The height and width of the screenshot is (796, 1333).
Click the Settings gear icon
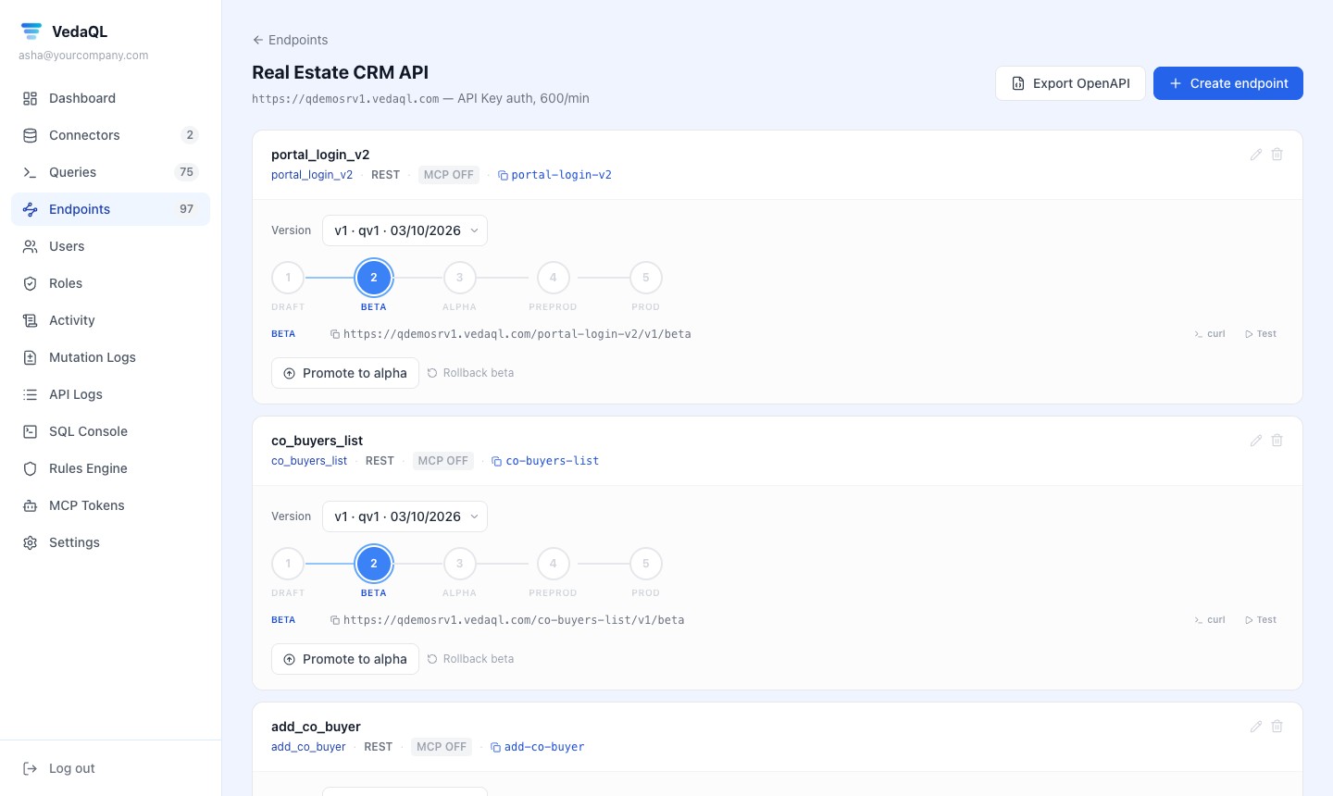click(30, 542)
